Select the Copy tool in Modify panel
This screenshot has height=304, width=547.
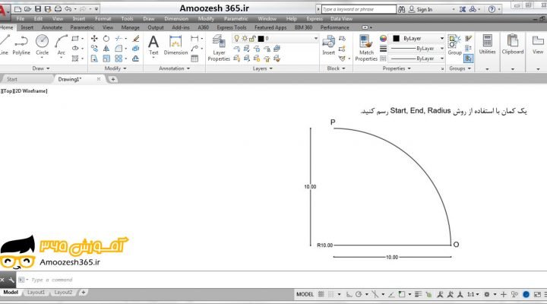pos(94,49)
